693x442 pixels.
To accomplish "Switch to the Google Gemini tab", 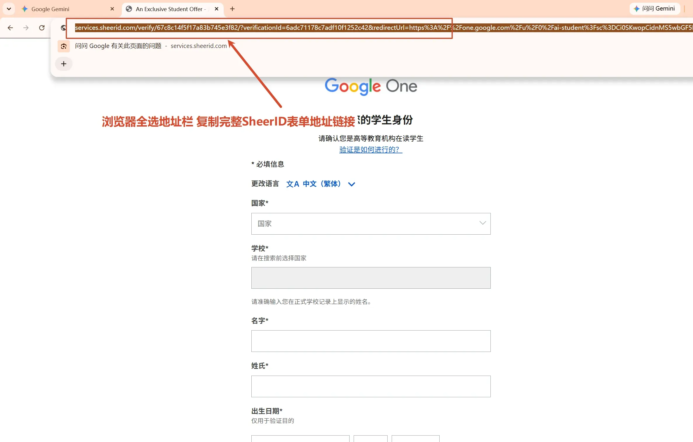I will click(68, 9).
